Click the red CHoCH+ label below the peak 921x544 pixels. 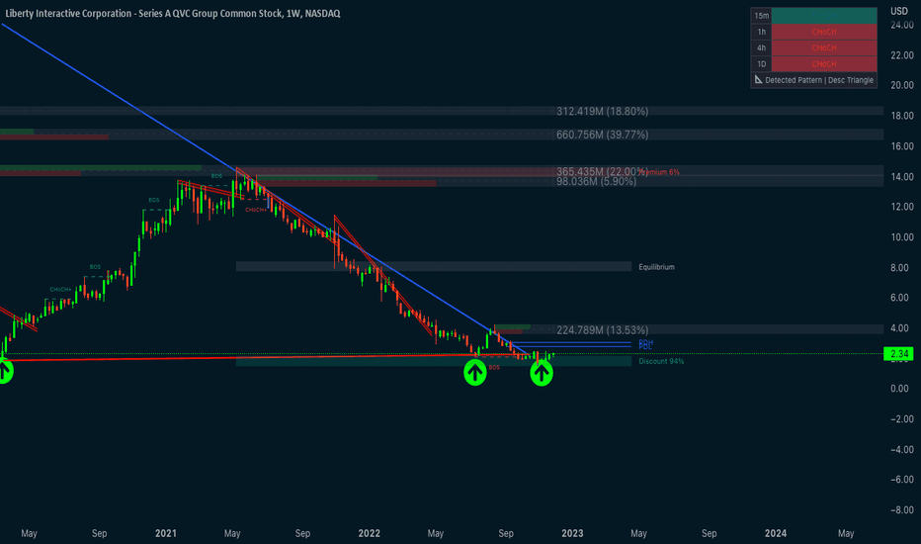(256, 210)
